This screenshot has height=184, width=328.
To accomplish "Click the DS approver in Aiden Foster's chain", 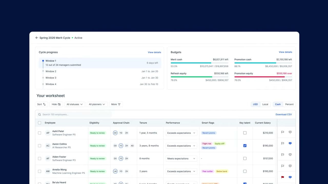I will pos(115,158).
